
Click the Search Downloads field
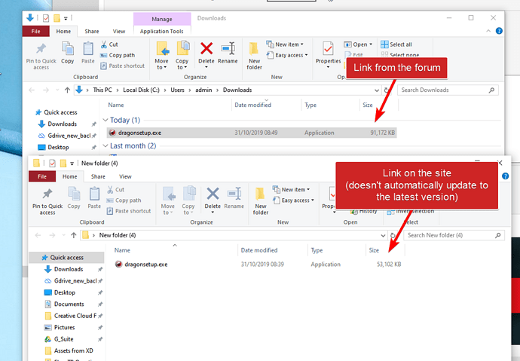pyautogui.click(x=448, y=90)
